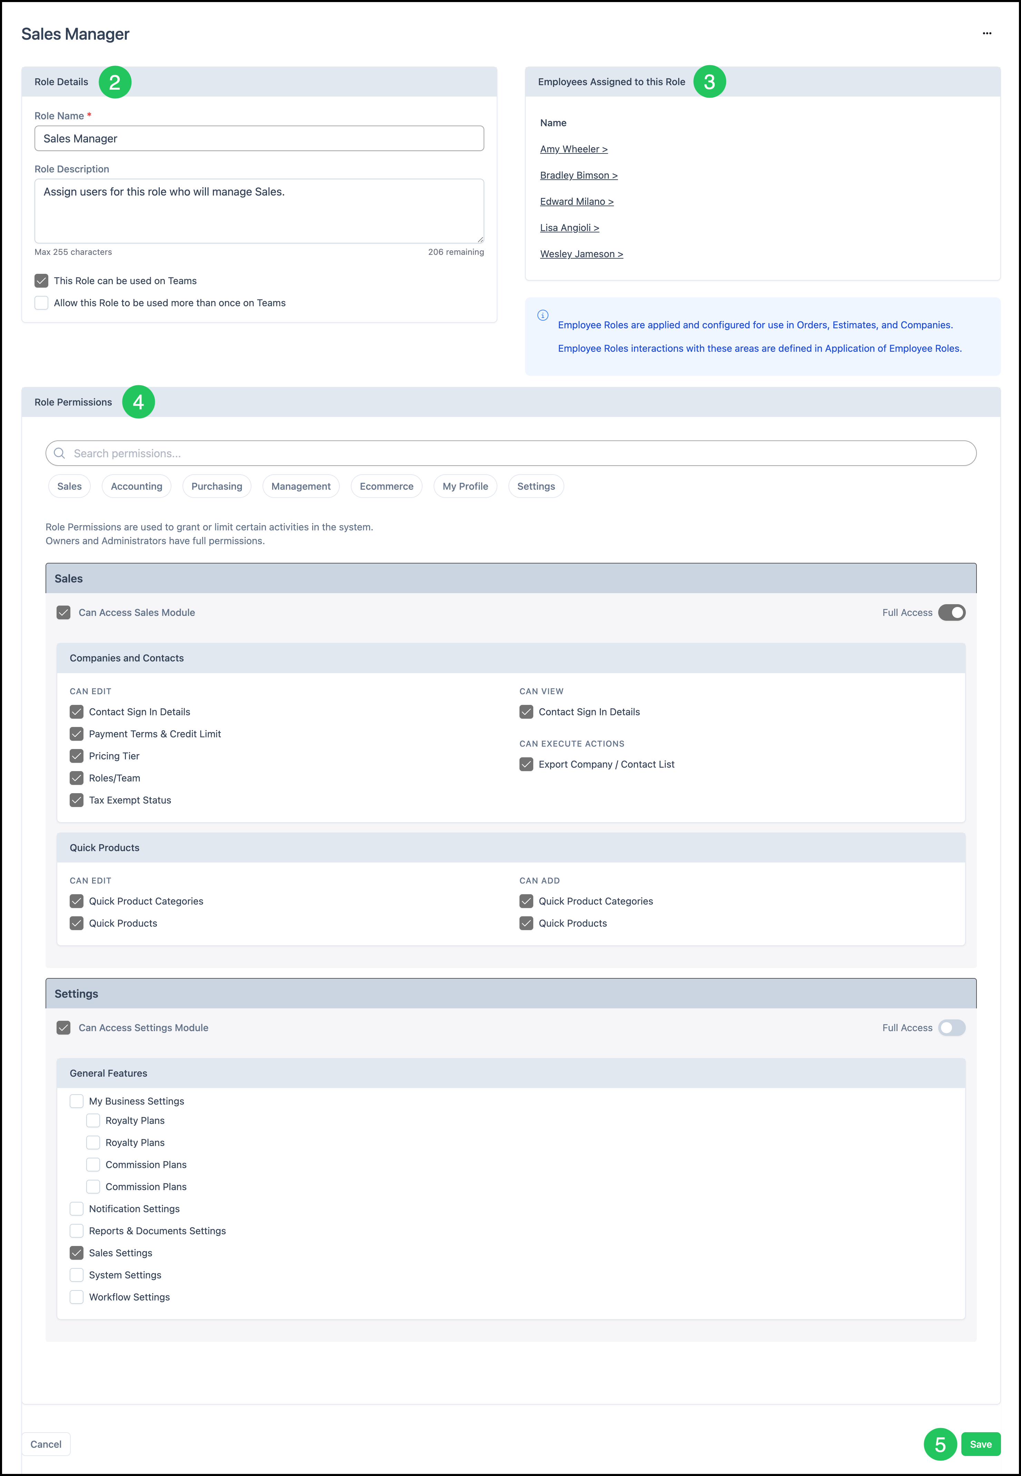Enable Allow this Role used more than once

tap(42, 303)
